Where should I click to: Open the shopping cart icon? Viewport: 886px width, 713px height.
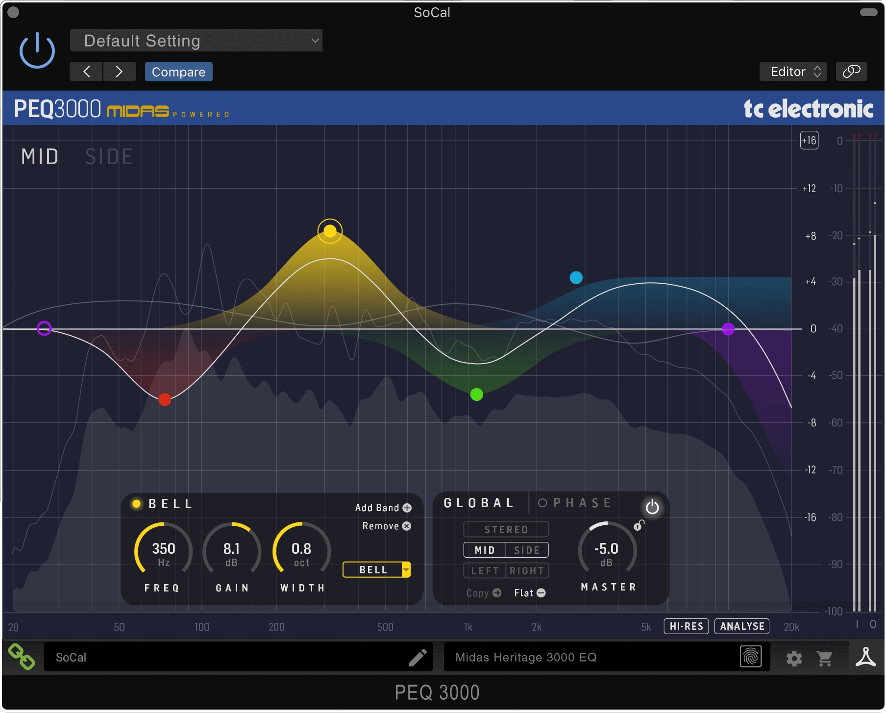(x=825, y=659)
